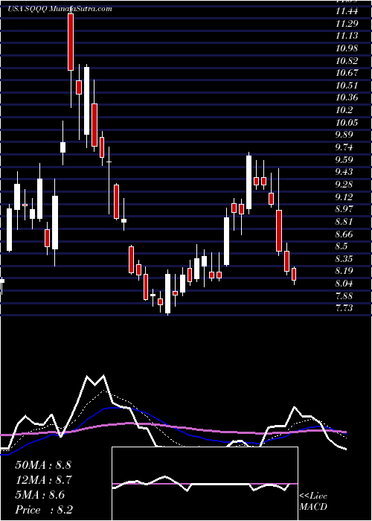This screenshot has height=521, width=372.
Task: Select the 12MA : 8.7 readout
Action: (x=43, y=480)
